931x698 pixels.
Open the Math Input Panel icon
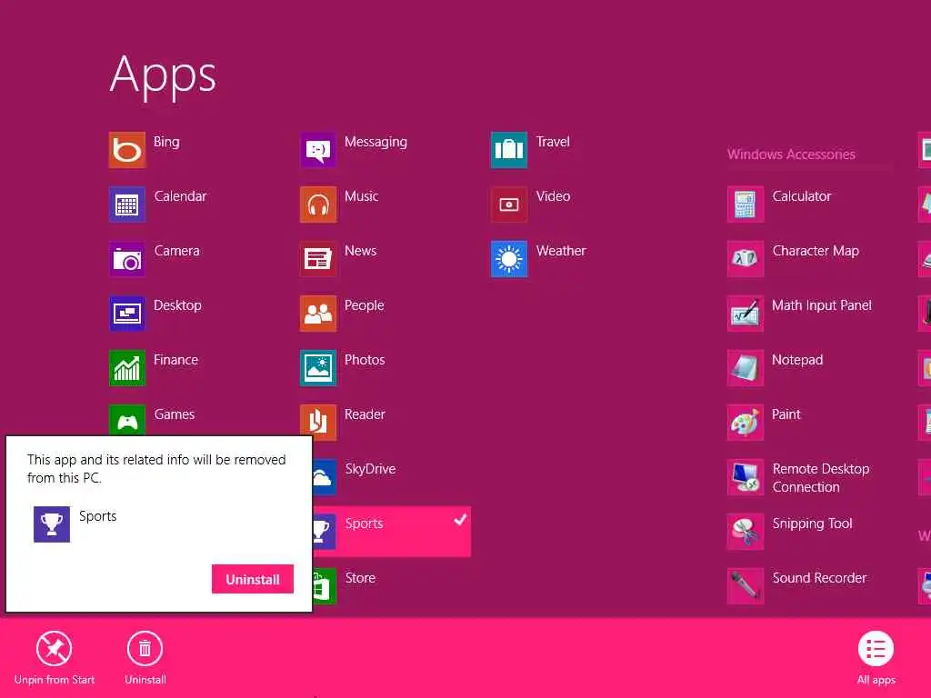tap(746, 314)
